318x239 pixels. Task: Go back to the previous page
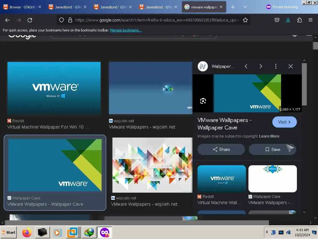7,20
